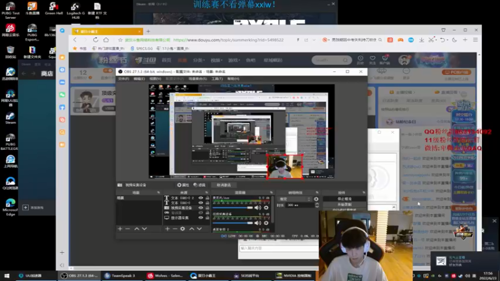Adjust volume slider of second mixer channel
The width and height of the screenshot is (500, 281).
pos(232,223)
